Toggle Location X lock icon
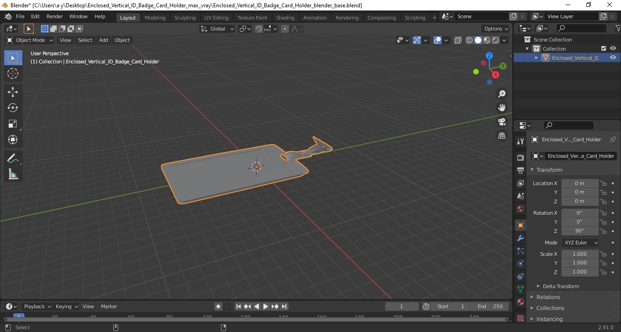Viewport: 621px width, 332px height. click(603, 183)
